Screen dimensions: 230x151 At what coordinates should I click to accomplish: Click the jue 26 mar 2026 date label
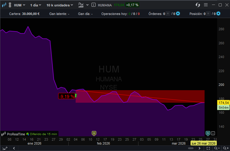click(203, 143)
